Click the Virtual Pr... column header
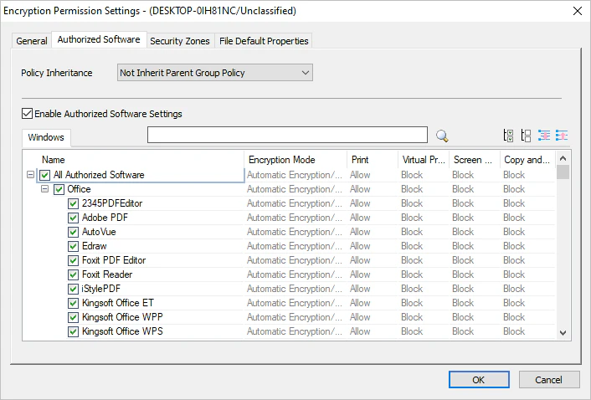The height and width of the screenshot is (400, 591). tap(424, 160)
